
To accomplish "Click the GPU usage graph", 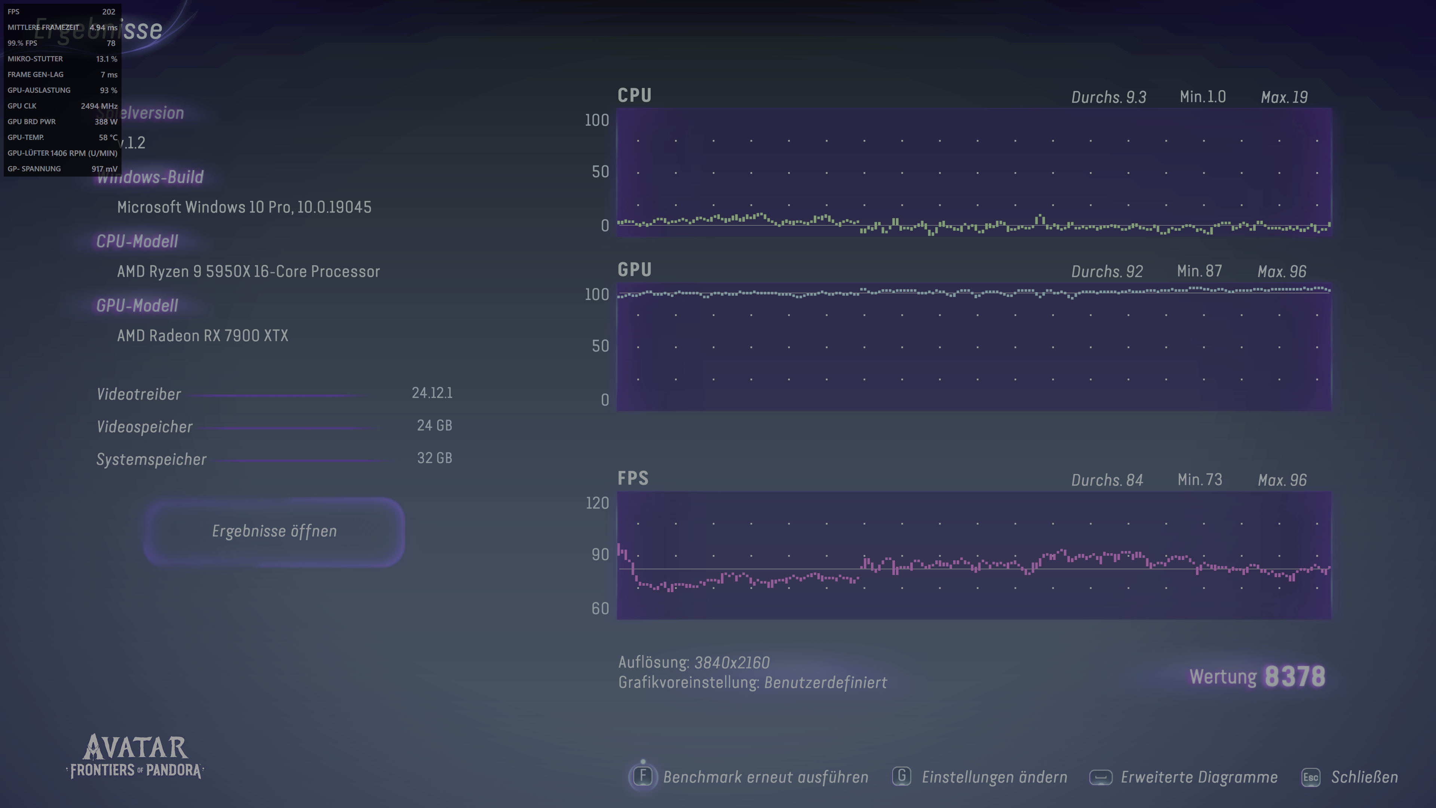I will click(x=974, y=347).
